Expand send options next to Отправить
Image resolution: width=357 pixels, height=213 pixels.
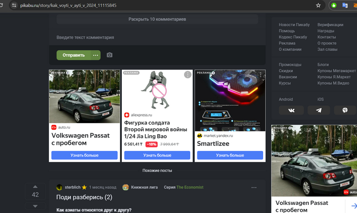coord(95,55)
